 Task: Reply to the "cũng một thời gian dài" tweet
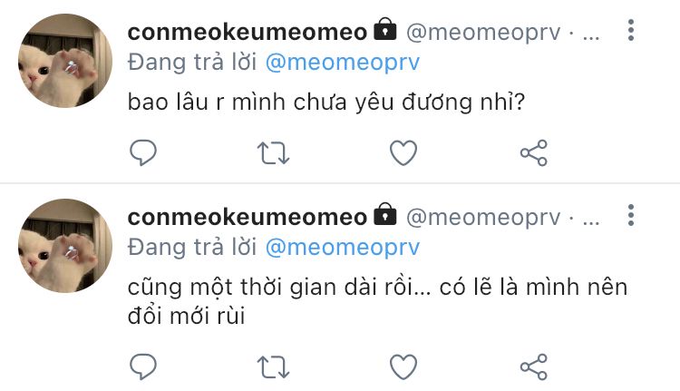point(143,367)
